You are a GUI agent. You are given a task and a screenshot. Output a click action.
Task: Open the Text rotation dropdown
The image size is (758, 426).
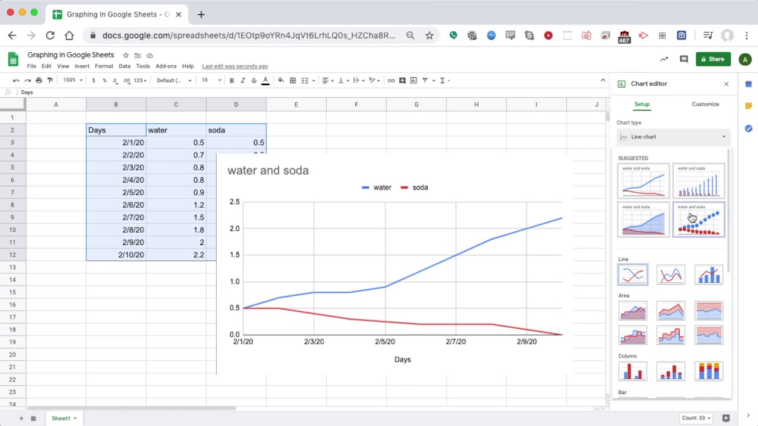click(374, 80)
